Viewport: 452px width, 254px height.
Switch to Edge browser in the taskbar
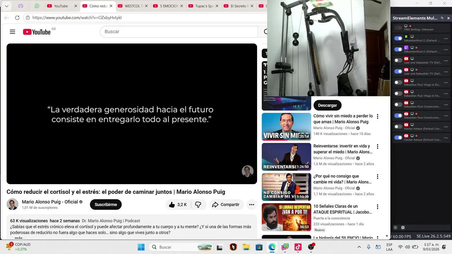272,247
